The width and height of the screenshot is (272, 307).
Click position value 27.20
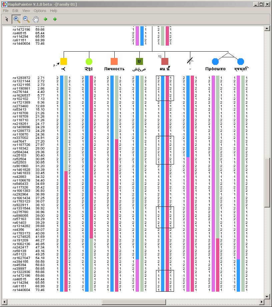pyautogui.click(x=40, y=142)
